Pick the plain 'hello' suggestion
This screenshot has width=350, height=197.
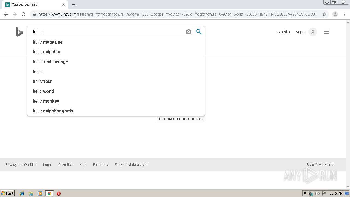(x=116, y=71)
